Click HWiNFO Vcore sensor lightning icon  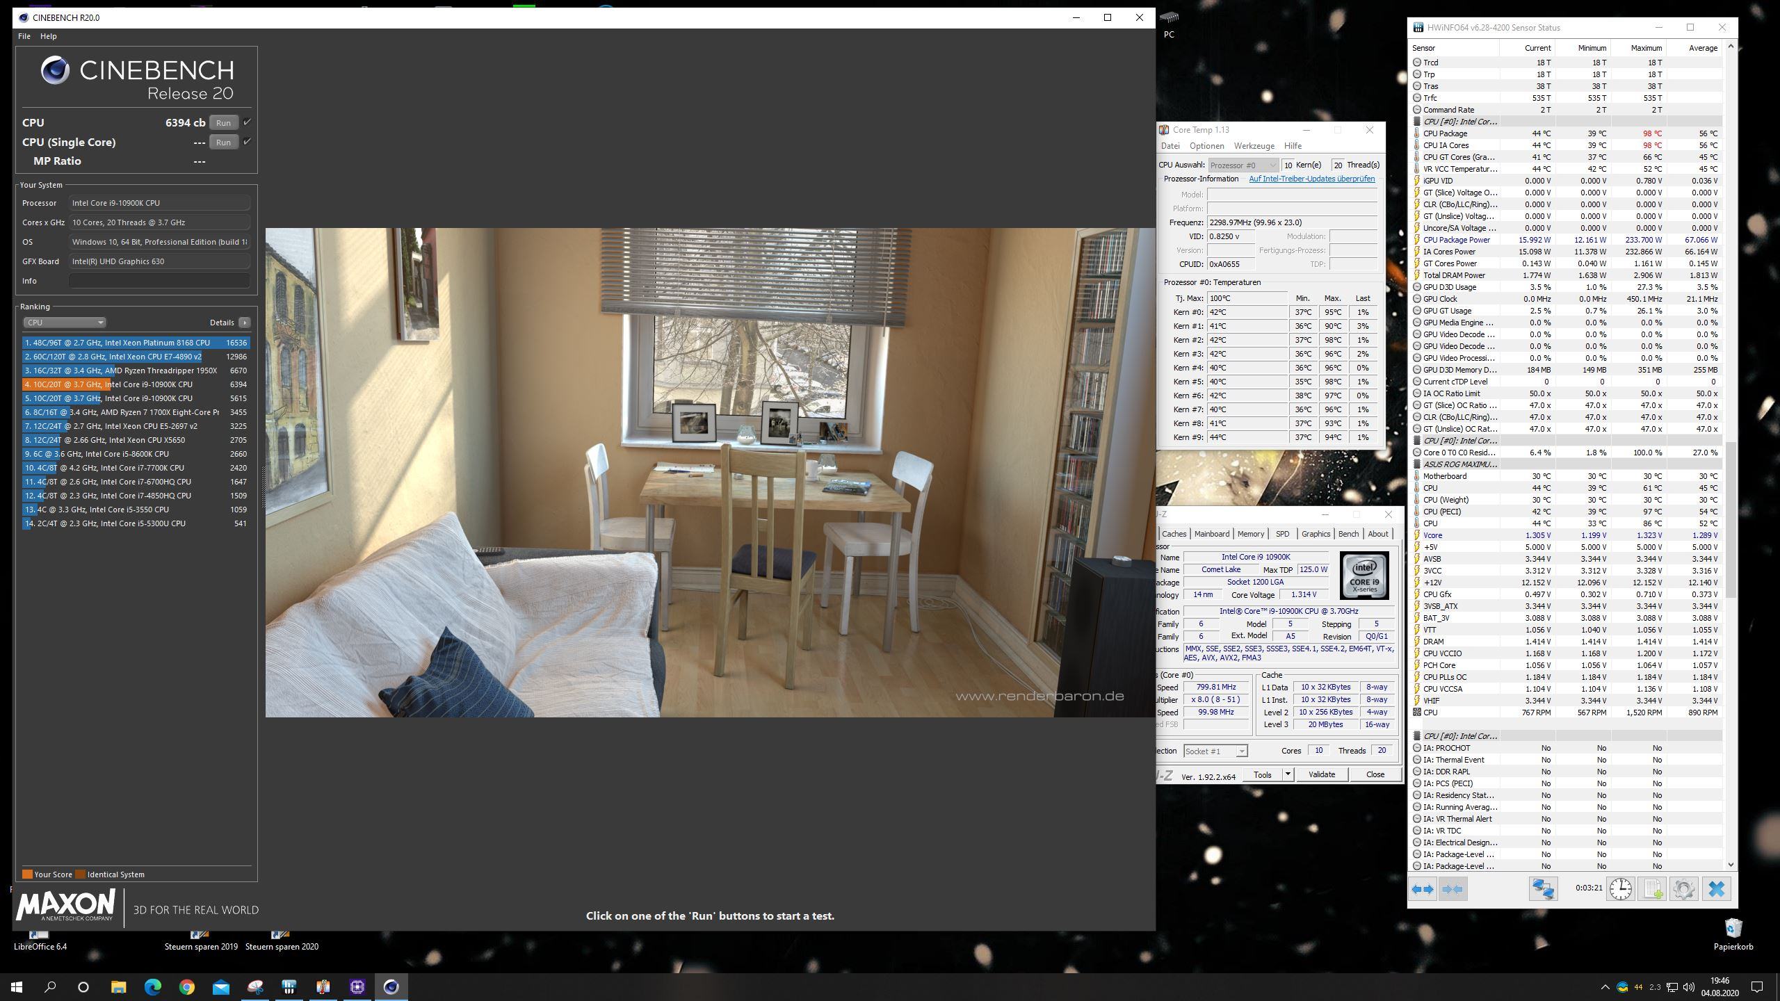1417,535
